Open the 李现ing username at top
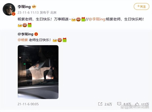 pyautogui.click(x=24, y=7)
